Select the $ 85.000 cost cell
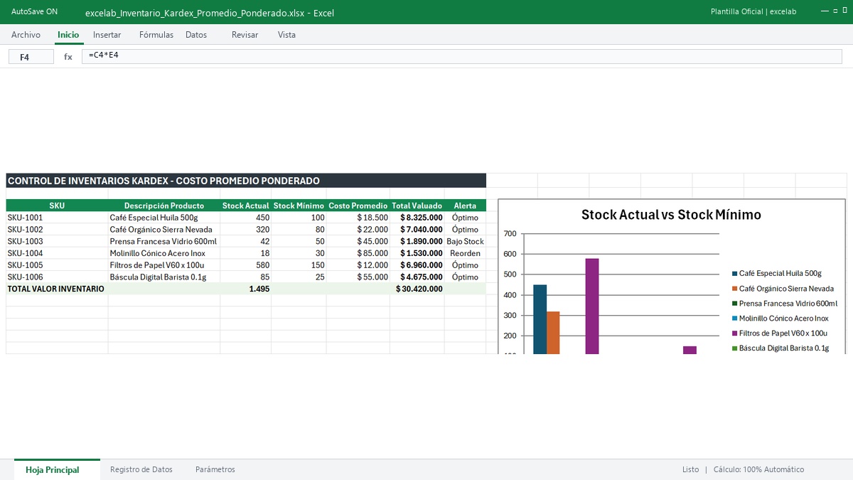The height and width of the screenshot is (480, 853). [358, 253]
